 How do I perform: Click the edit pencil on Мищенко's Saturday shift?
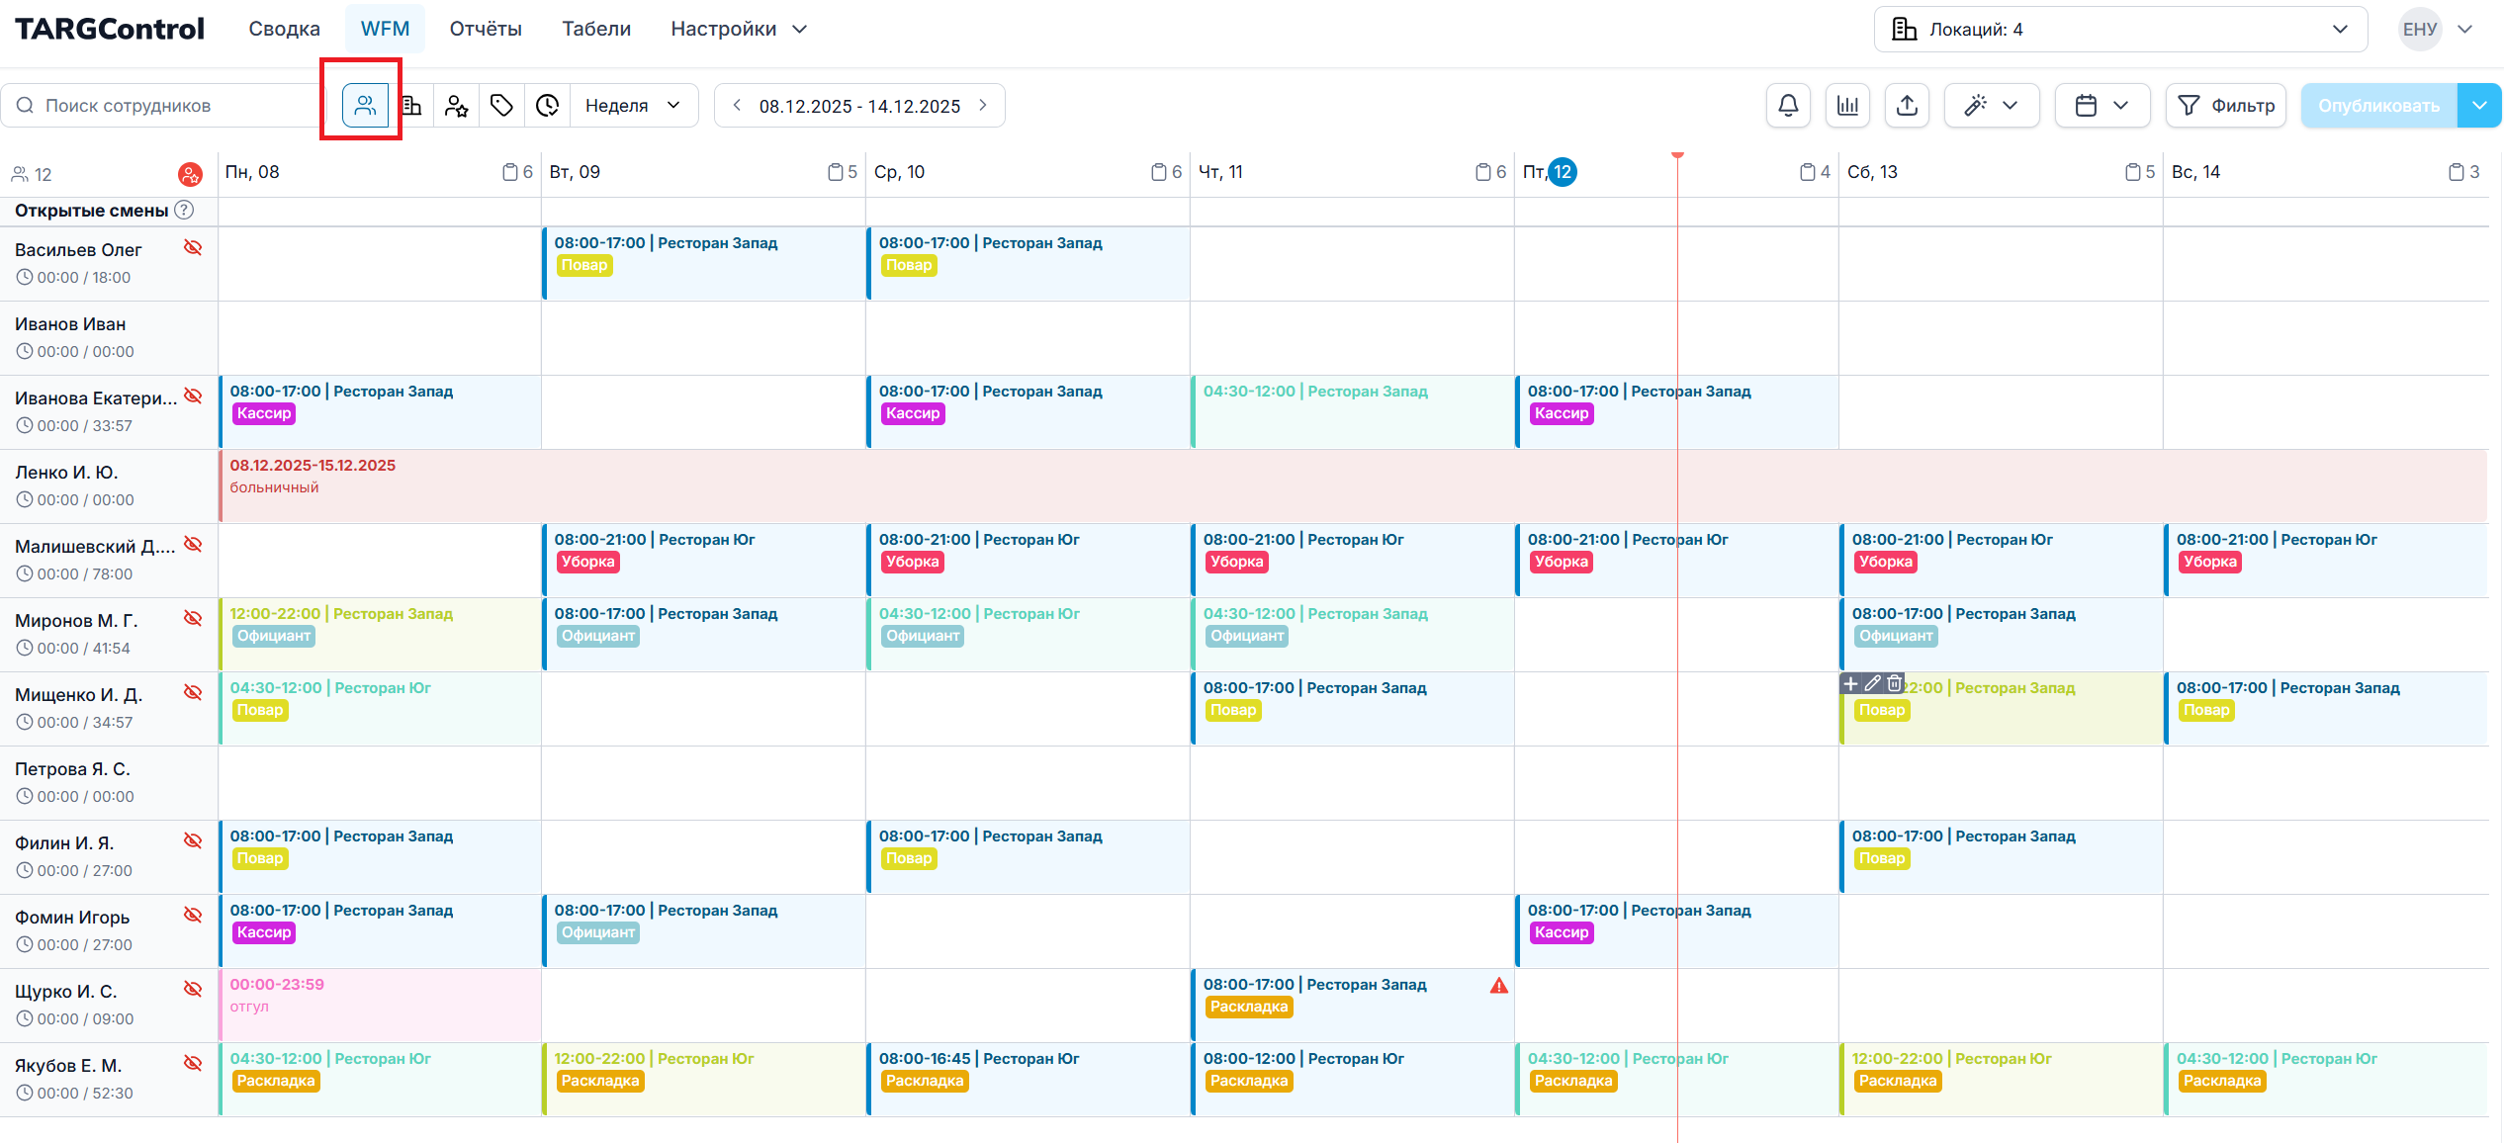1873,683
